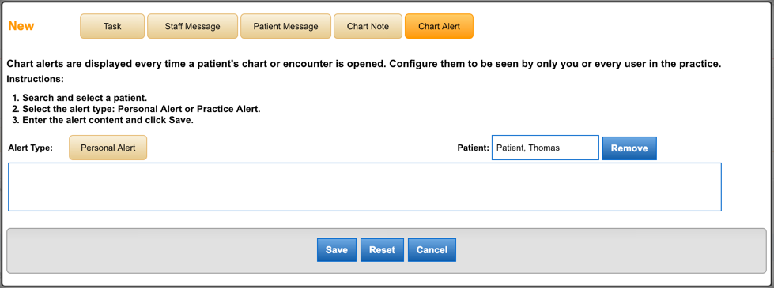Click the Instructions heading text
Image resolution: width=774 pixels, height=288 pixels.
pyautogui.click(x=35, y=79)
